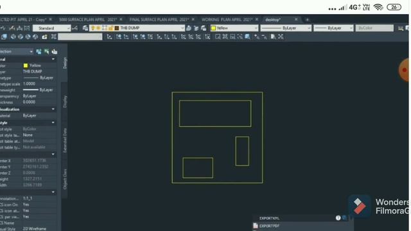The width and height of the screenshot is (411, 231).
Task: Click the UCS icon right of the empty combo box
Action: [x=109, y=37]
